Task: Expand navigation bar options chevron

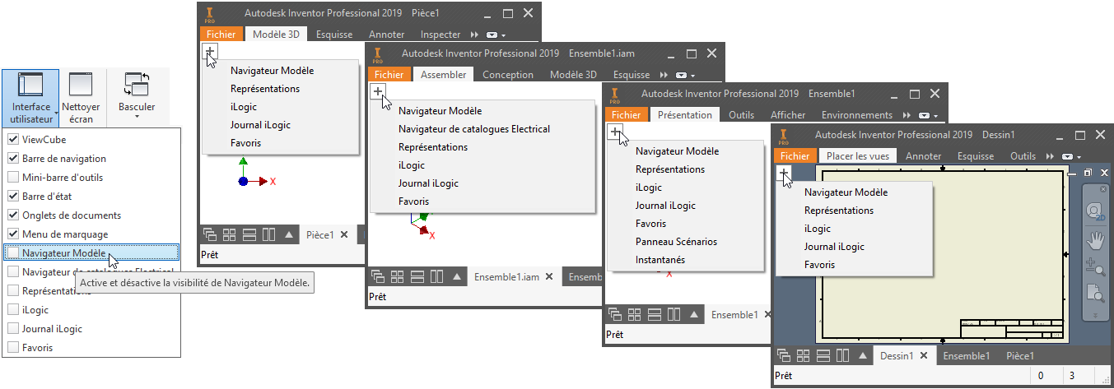Action: point(1095,315)
